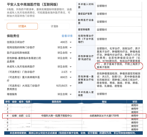Click the 手术机器人使用费 row label
The width and height of the screenshot is (147, 137).
[86, 94]
